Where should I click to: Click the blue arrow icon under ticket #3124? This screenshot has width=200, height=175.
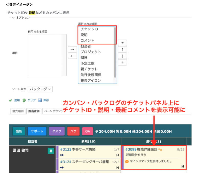[x=62, y=167]
